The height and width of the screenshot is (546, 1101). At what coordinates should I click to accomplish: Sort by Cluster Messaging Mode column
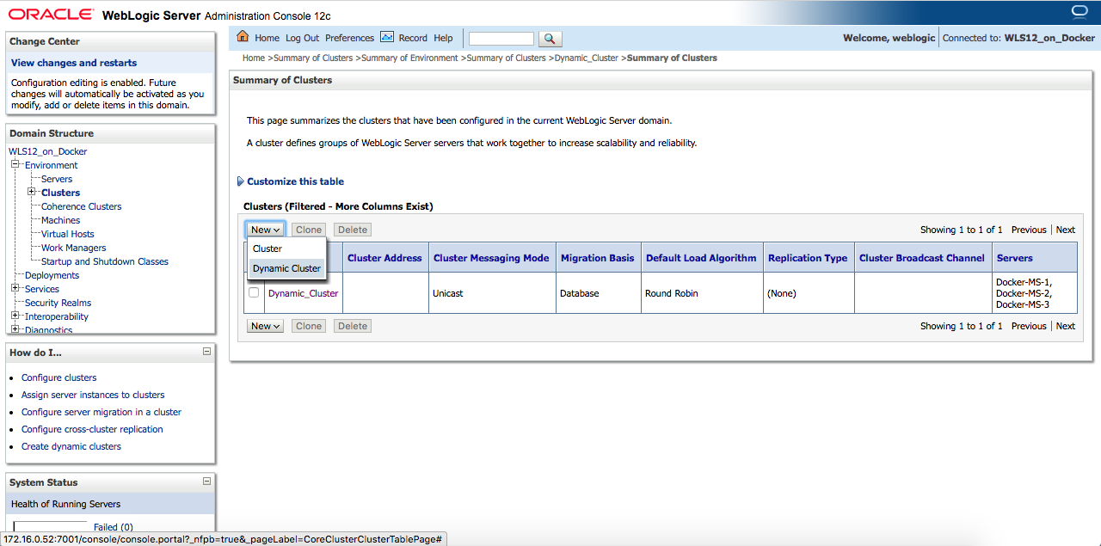tap(491, 258)
